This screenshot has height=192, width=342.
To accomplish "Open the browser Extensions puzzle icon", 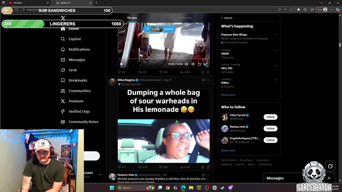I will pyautogui.click(x=305, y=10).
